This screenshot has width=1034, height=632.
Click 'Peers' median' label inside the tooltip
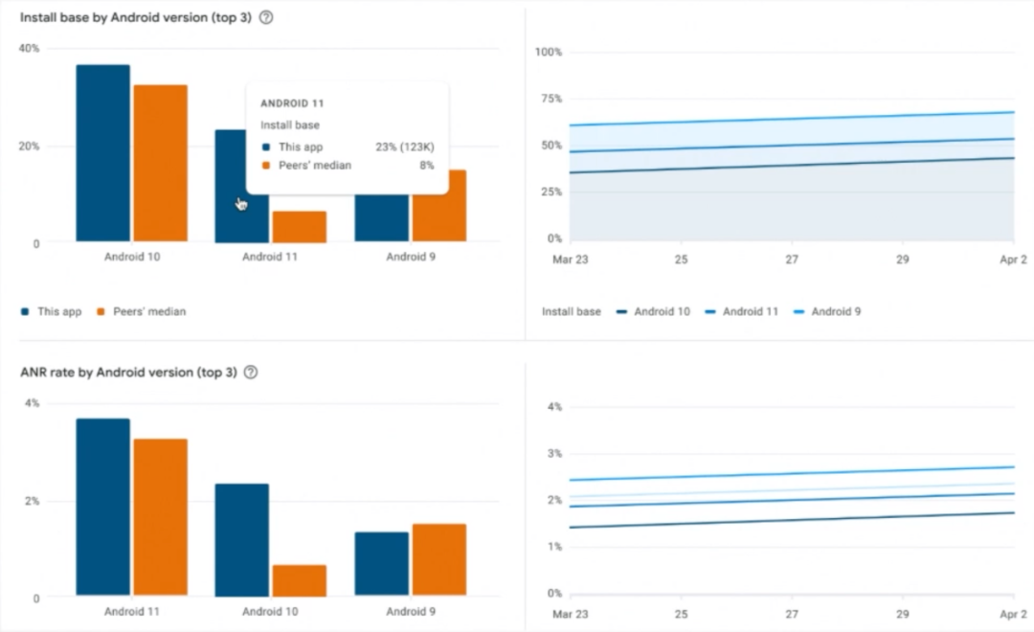click(315, 166)
